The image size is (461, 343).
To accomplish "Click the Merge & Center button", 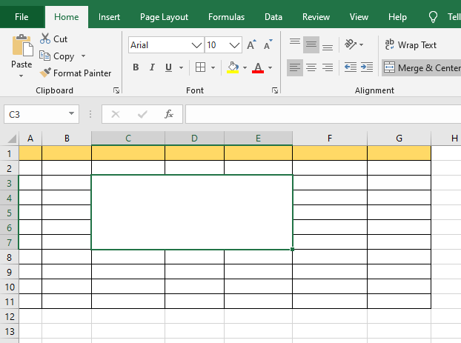I will coord(421,67).
